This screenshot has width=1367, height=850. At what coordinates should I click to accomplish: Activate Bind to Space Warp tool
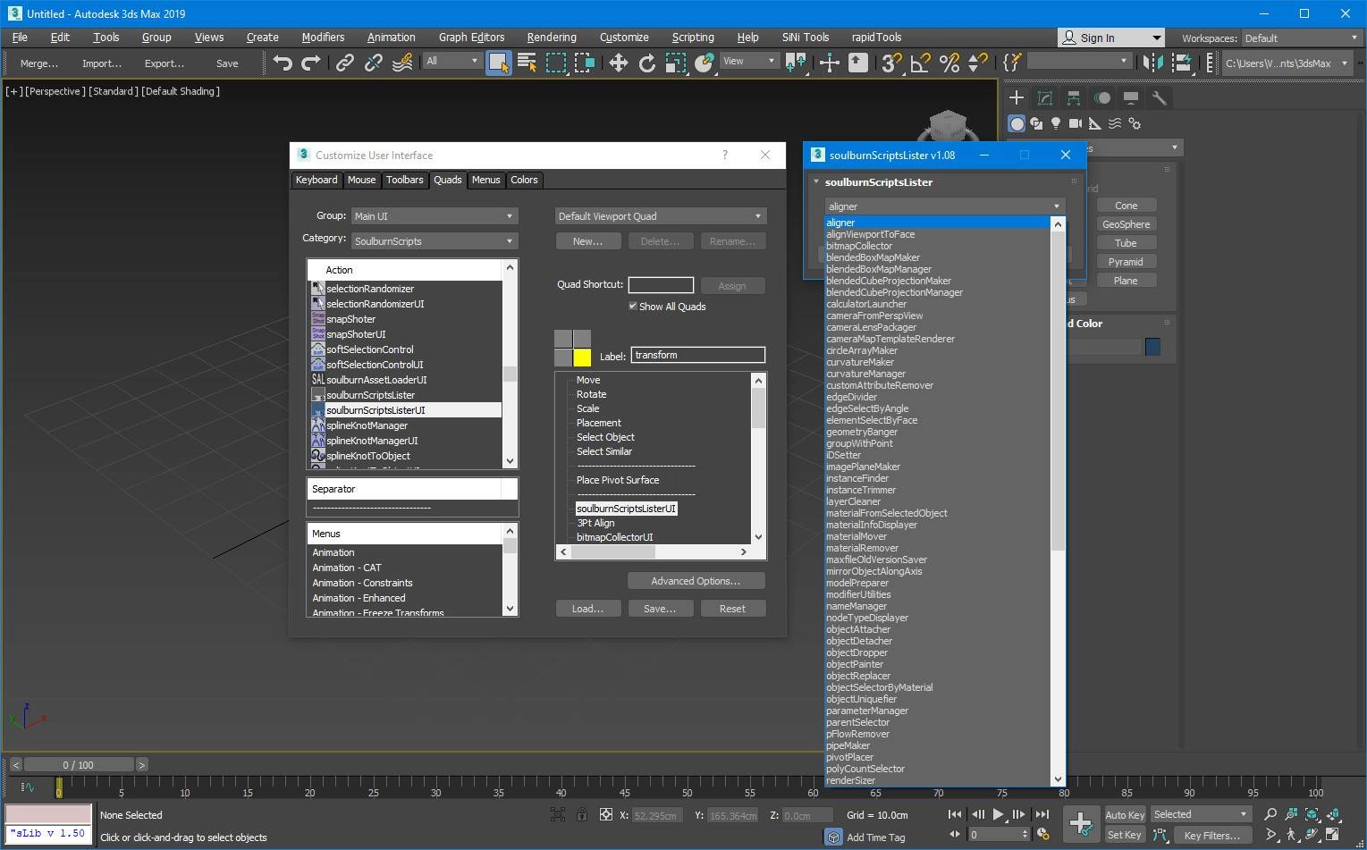tap(402, 63)
